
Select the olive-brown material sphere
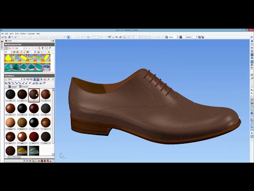point(22,123)
